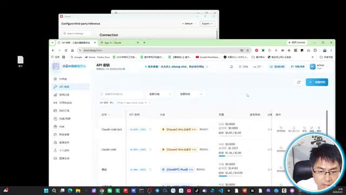Click the blue create key button
Image resolution: width=346 pixels, height=195 pixels.
click(317, 82)
